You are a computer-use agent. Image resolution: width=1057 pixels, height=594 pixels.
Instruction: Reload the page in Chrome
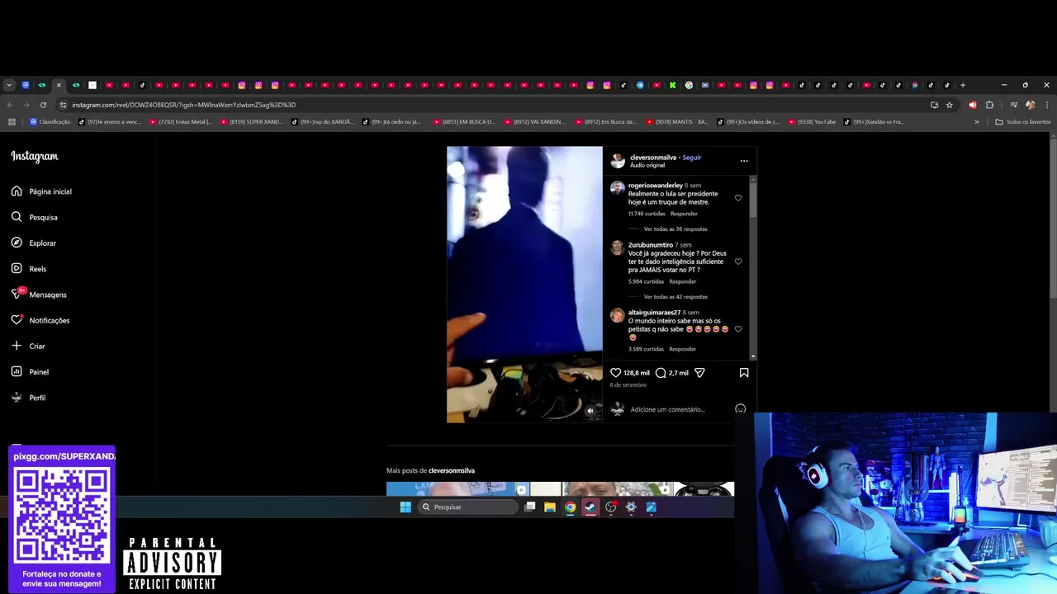tap(43, 105)
